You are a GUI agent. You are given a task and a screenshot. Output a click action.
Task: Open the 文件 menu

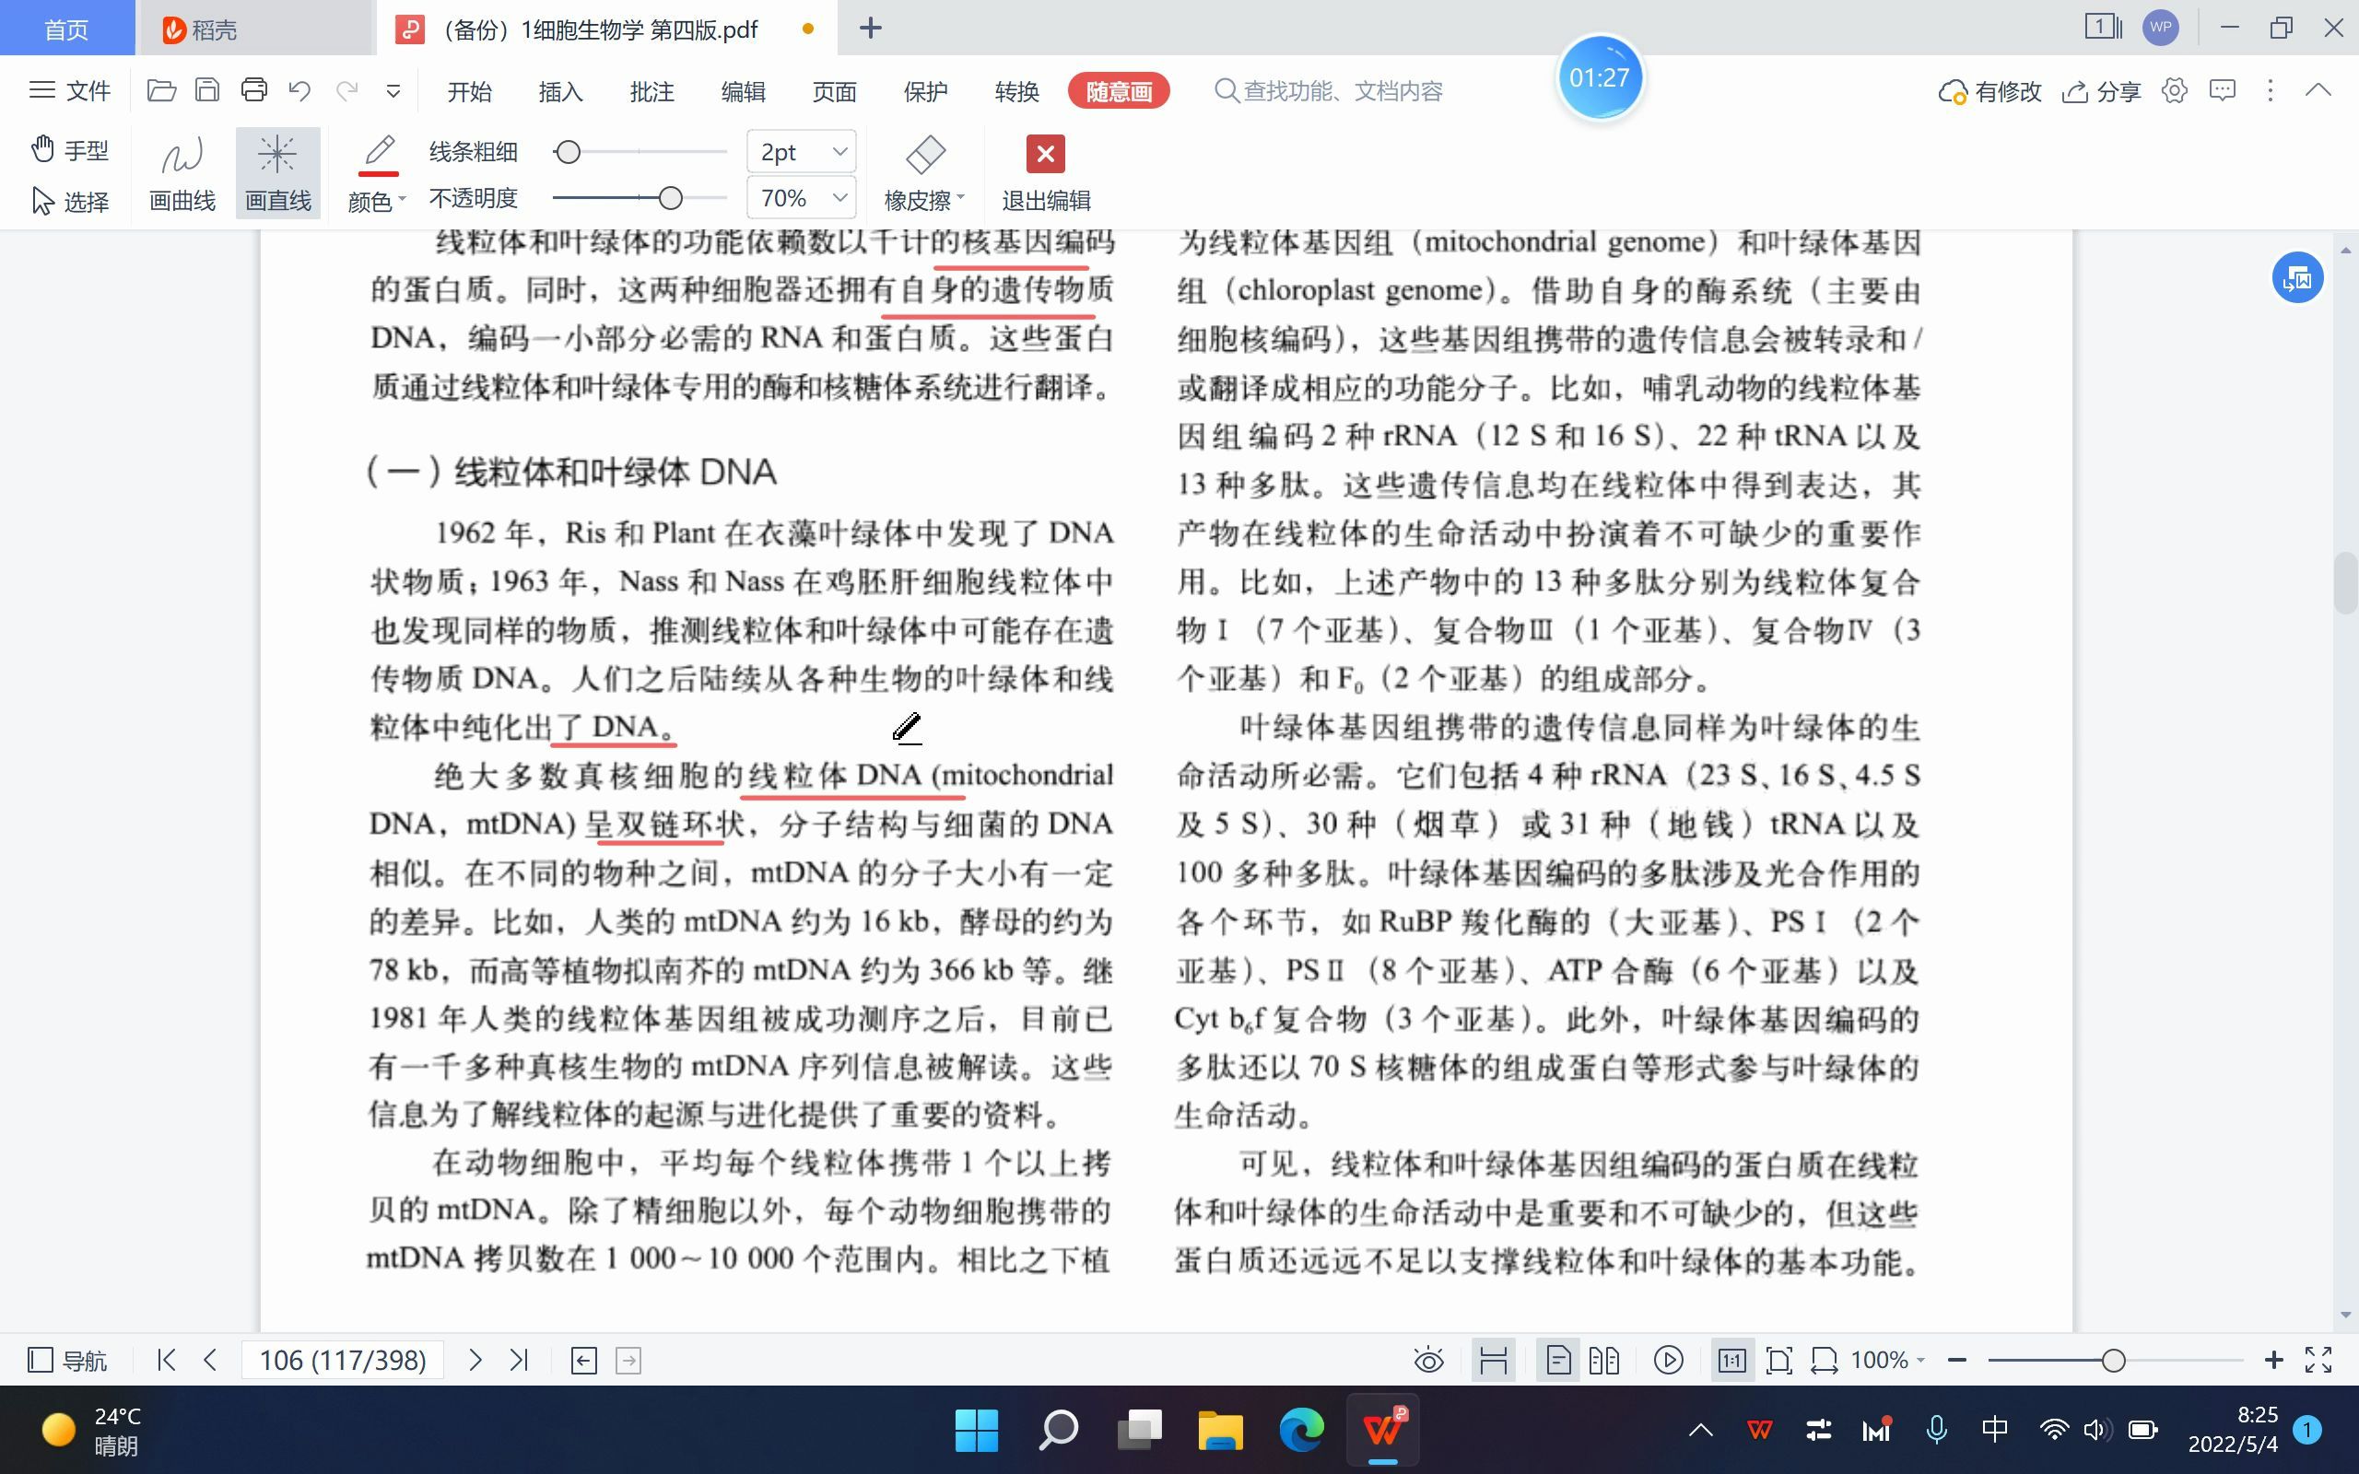69,90
